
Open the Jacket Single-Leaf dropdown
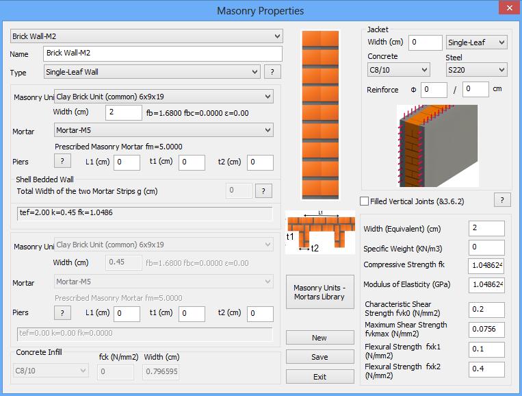[x=476, y=42]
